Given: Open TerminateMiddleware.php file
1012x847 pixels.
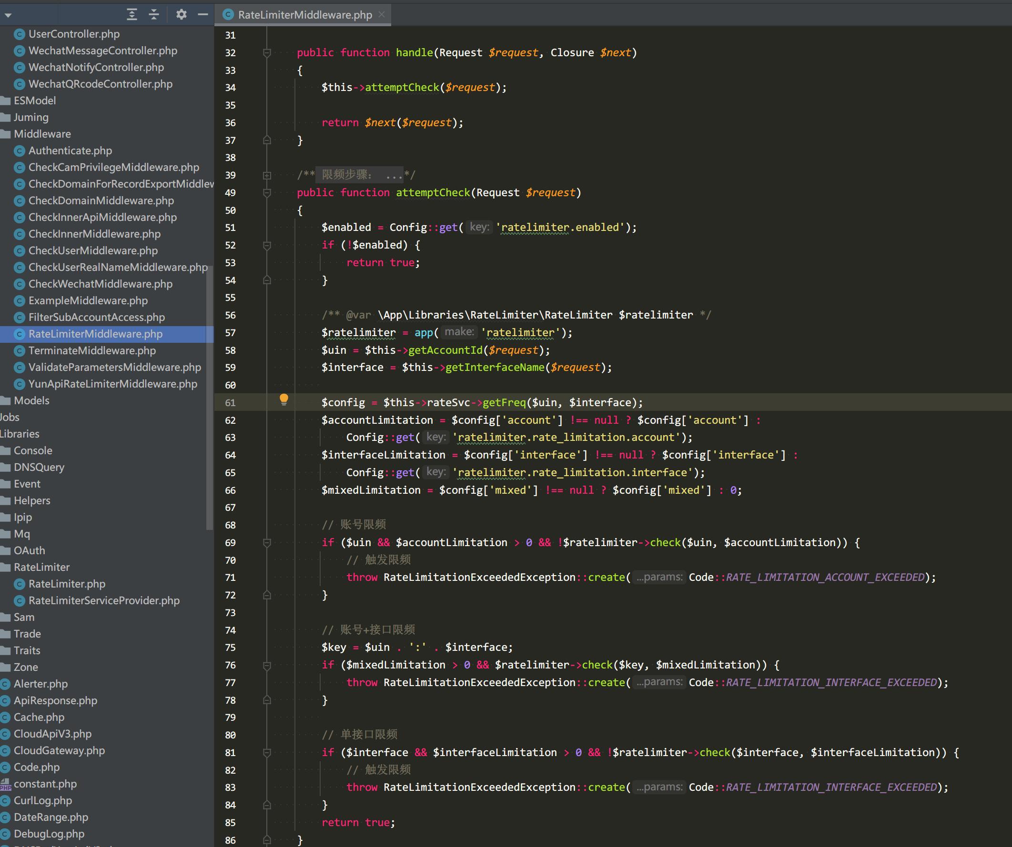Looking at the screenshot, I should pyautogui.click(x=92, y=350).
